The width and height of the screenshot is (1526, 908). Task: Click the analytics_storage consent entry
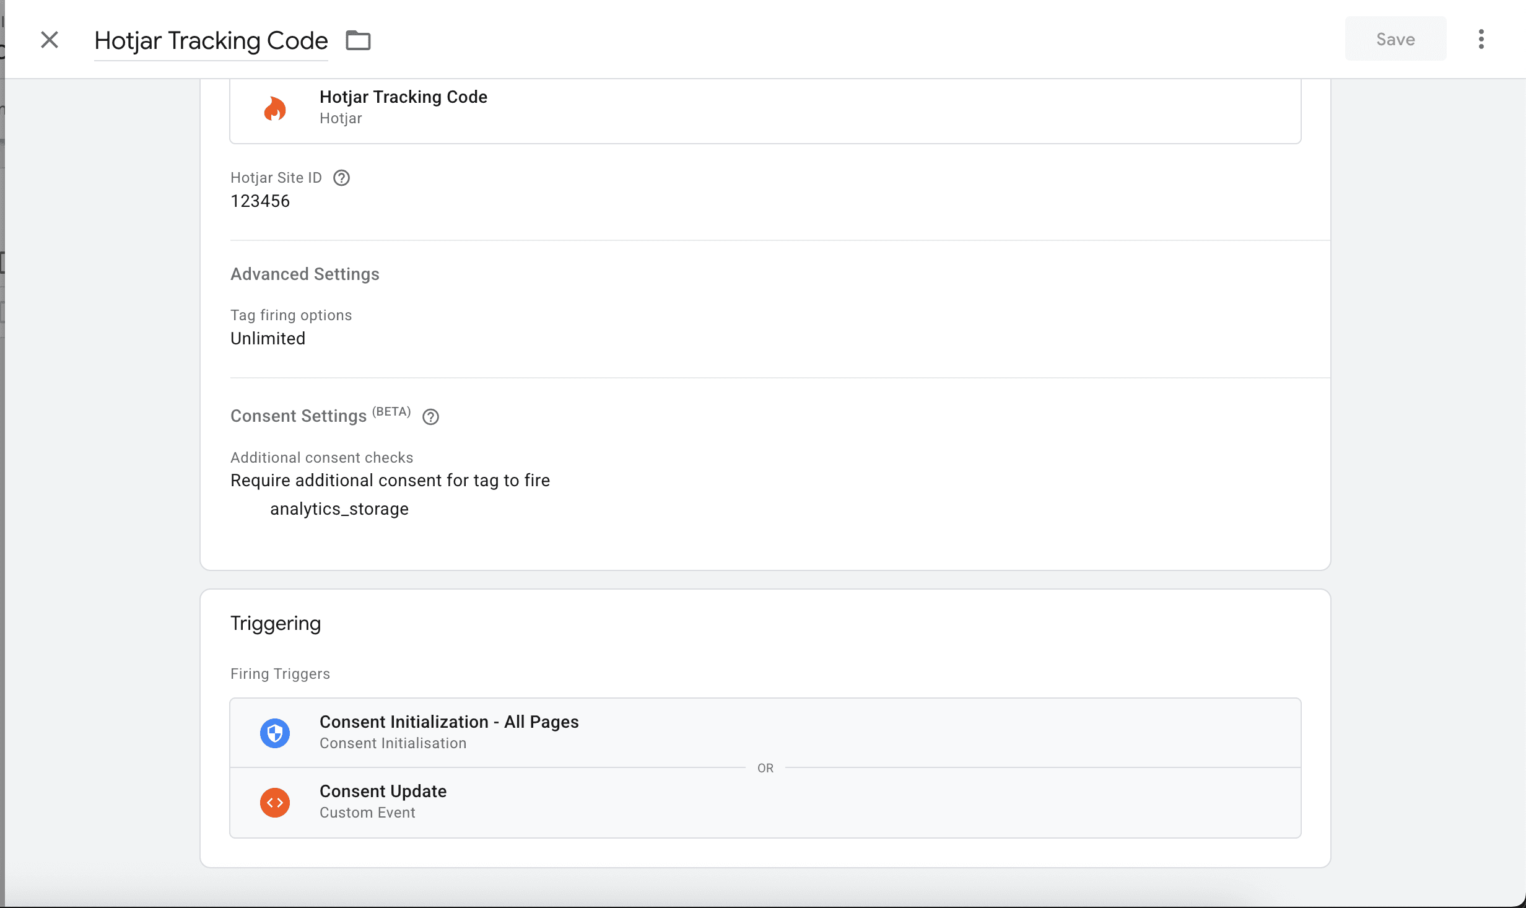[339, 509]
